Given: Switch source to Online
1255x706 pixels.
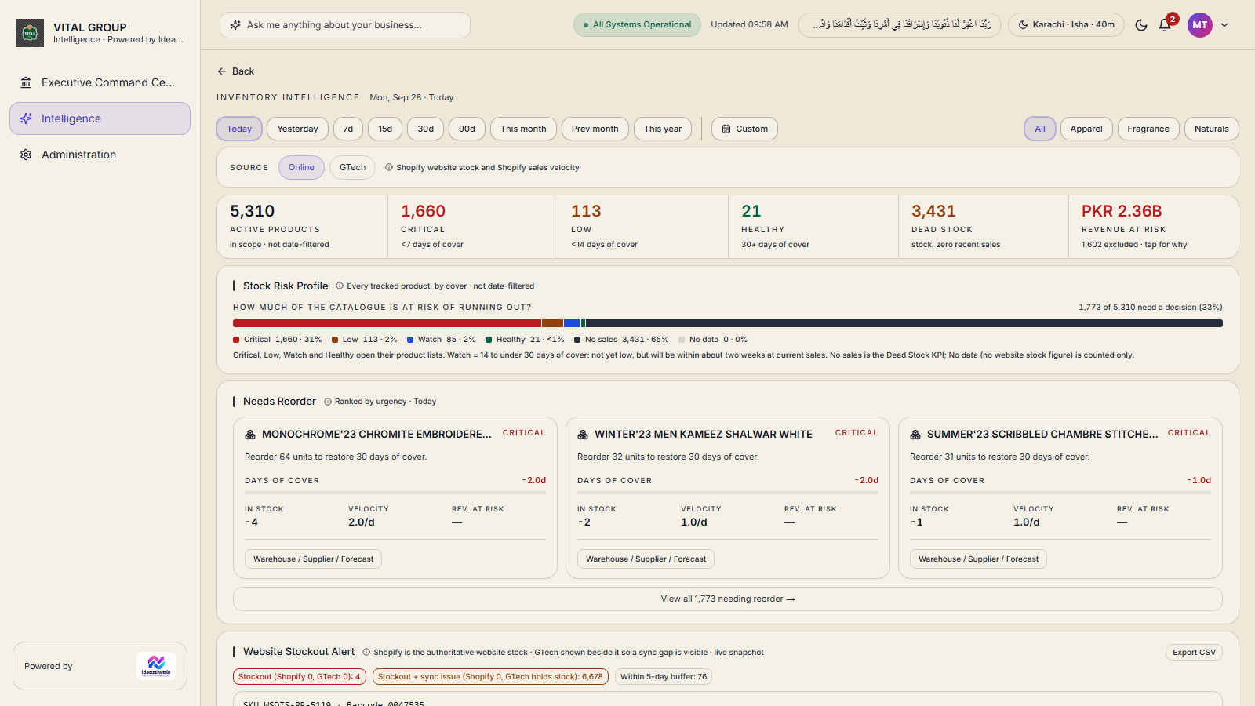Looking at the screenshot, I should [x=301, y=167].
